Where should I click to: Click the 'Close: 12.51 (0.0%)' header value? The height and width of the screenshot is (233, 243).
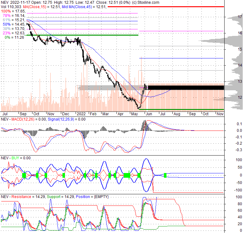coord(113,2)
